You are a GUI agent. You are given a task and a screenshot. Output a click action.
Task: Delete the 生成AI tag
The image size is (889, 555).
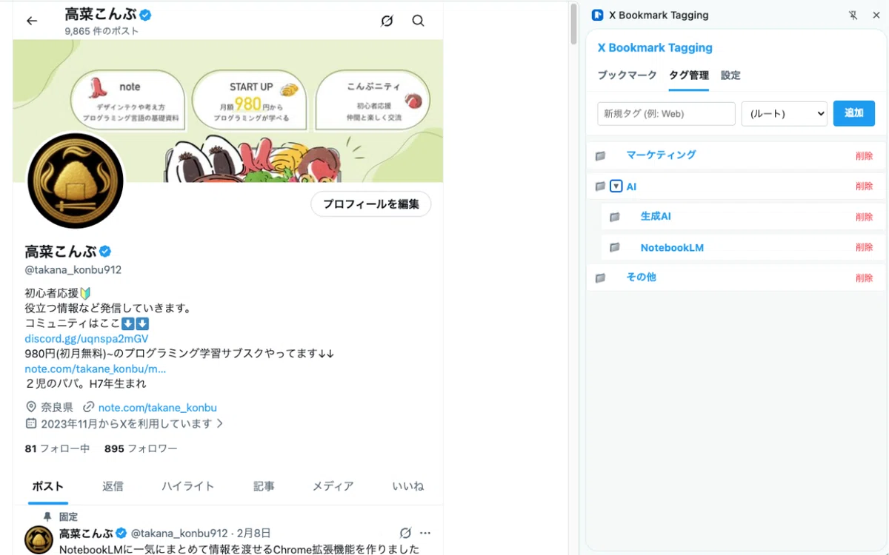[x=864, y=217]
